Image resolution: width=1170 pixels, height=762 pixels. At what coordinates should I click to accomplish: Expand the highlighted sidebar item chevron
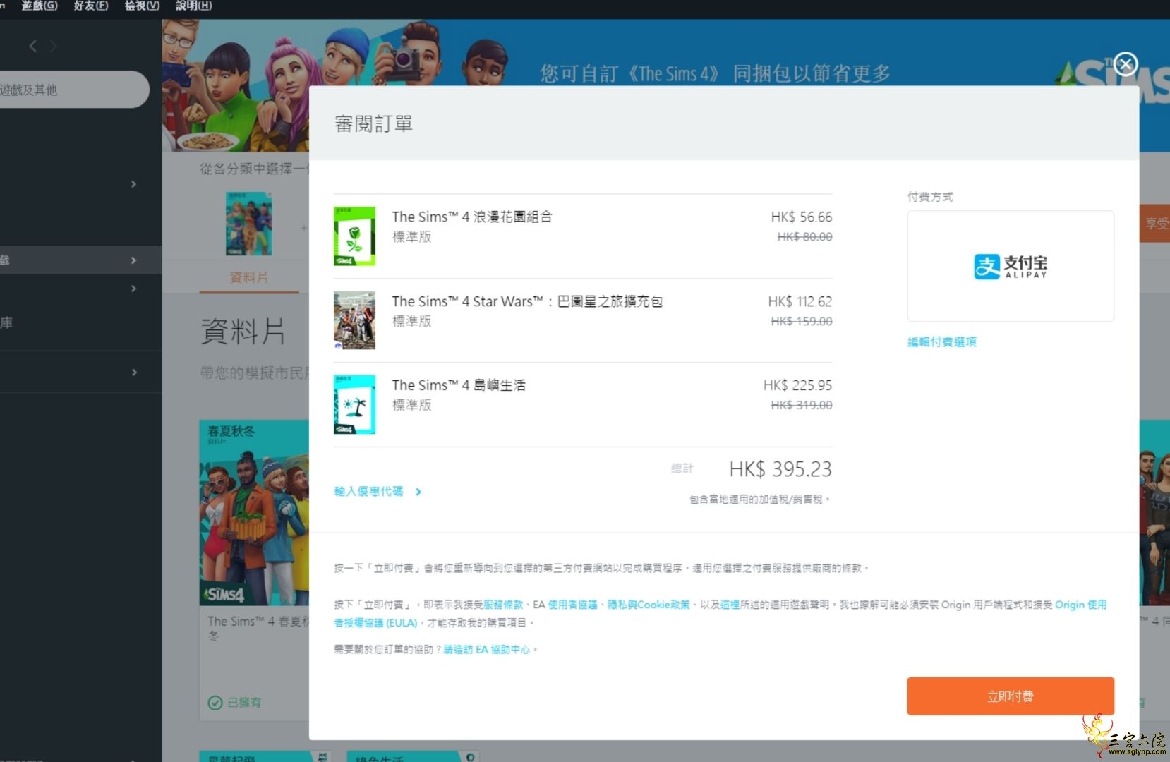(x=133, y=260)
